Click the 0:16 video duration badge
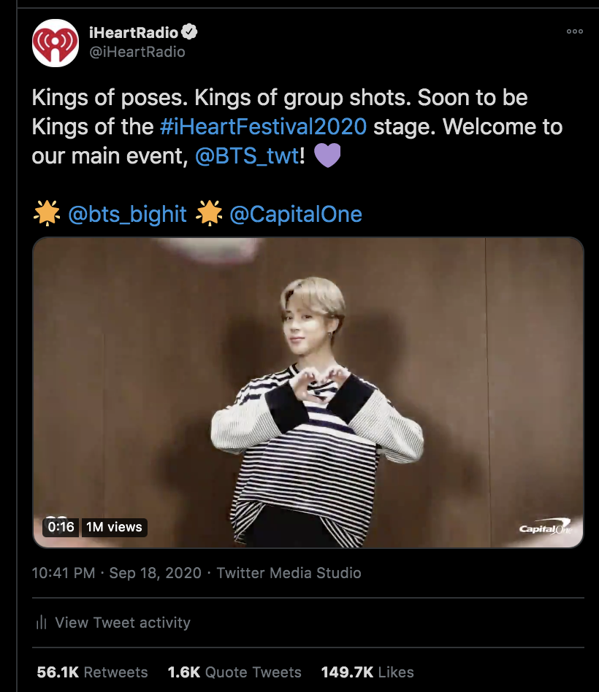599x692 pixels. [x=61, y=527]
